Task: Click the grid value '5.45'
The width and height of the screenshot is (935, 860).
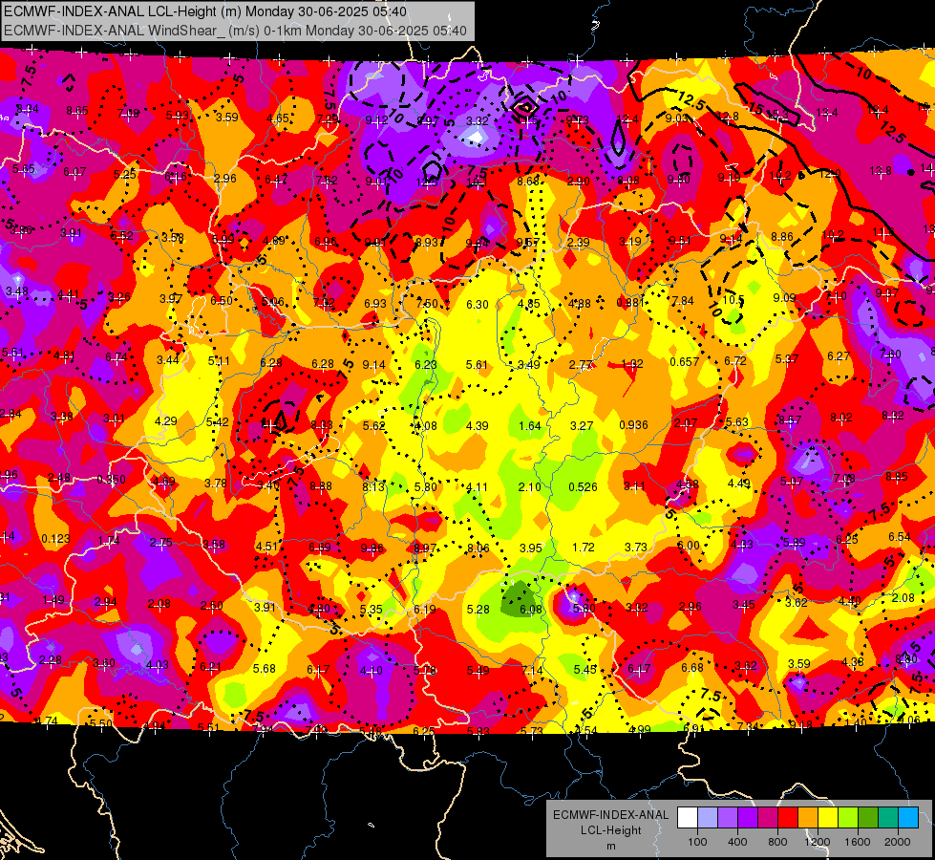Action: coord(584,670)
